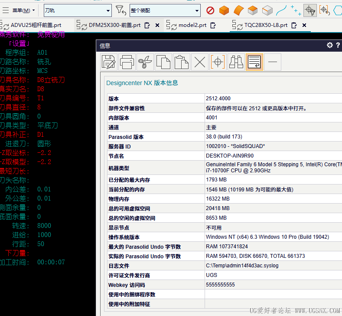This screenshot has height=316, width=342.
Task: Click the pop-out icon on TQC28X50-L8.prt tab
Action: [294, 25]
